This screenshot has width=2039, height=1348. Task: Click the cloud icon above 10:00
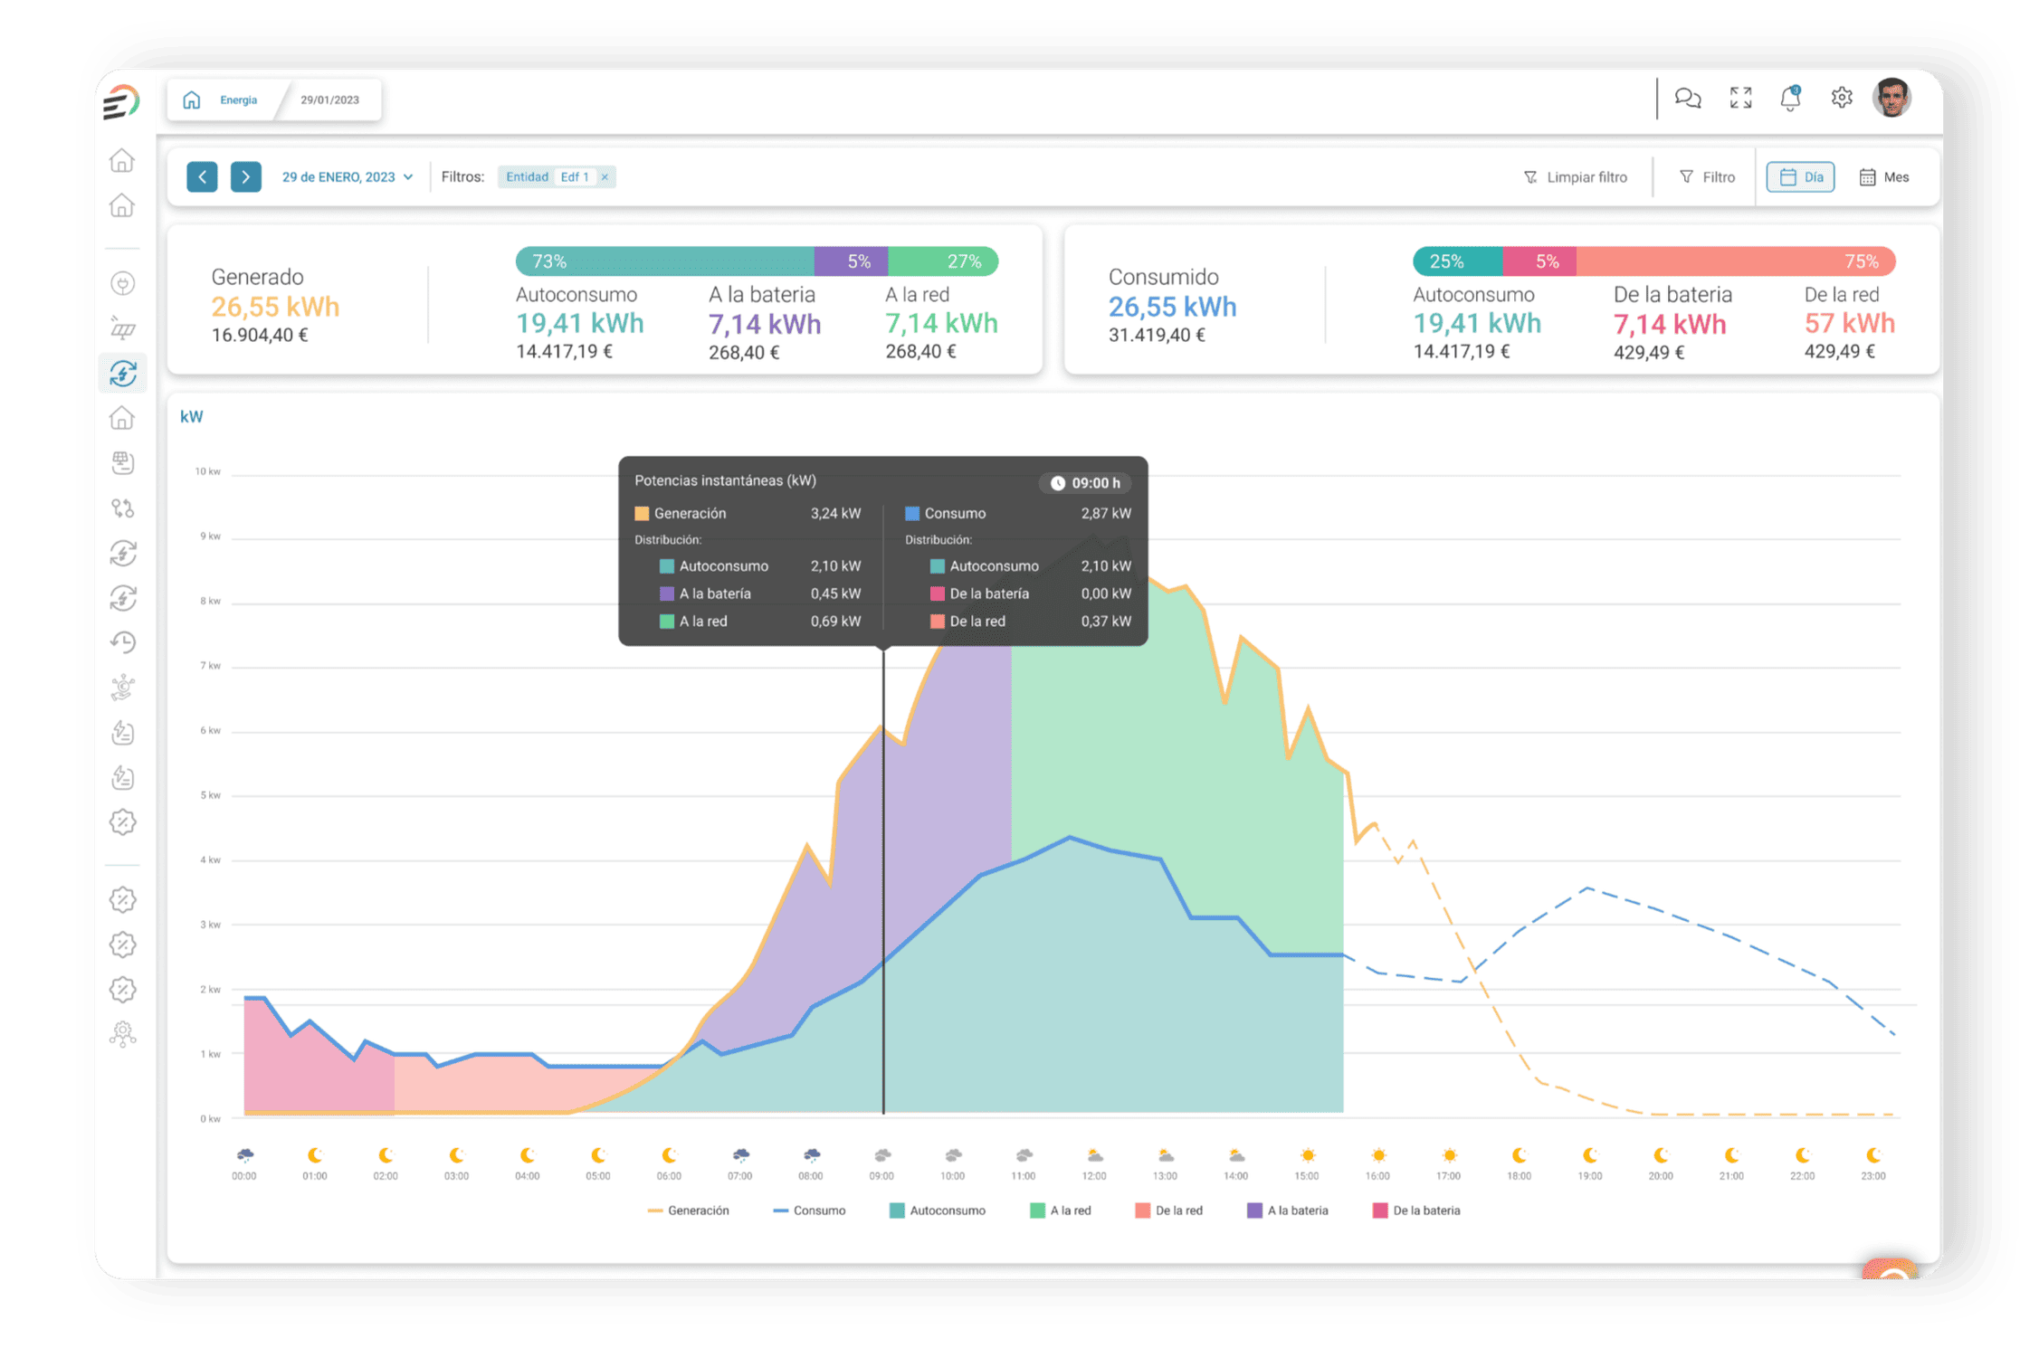click(x=953, y=1155)
